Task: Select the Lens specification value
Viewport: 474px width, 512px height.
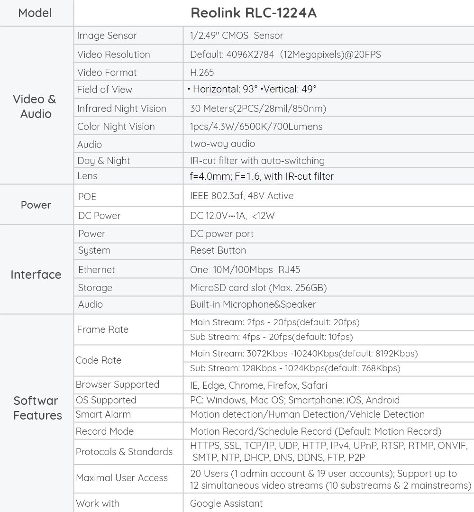Action: click(x=262, y=176)
